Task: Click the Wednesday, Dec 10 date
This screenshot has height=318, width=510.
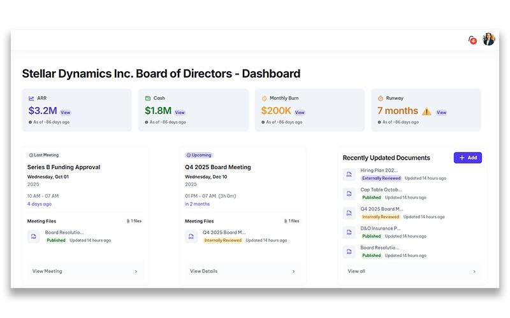Action: point(206,177)
